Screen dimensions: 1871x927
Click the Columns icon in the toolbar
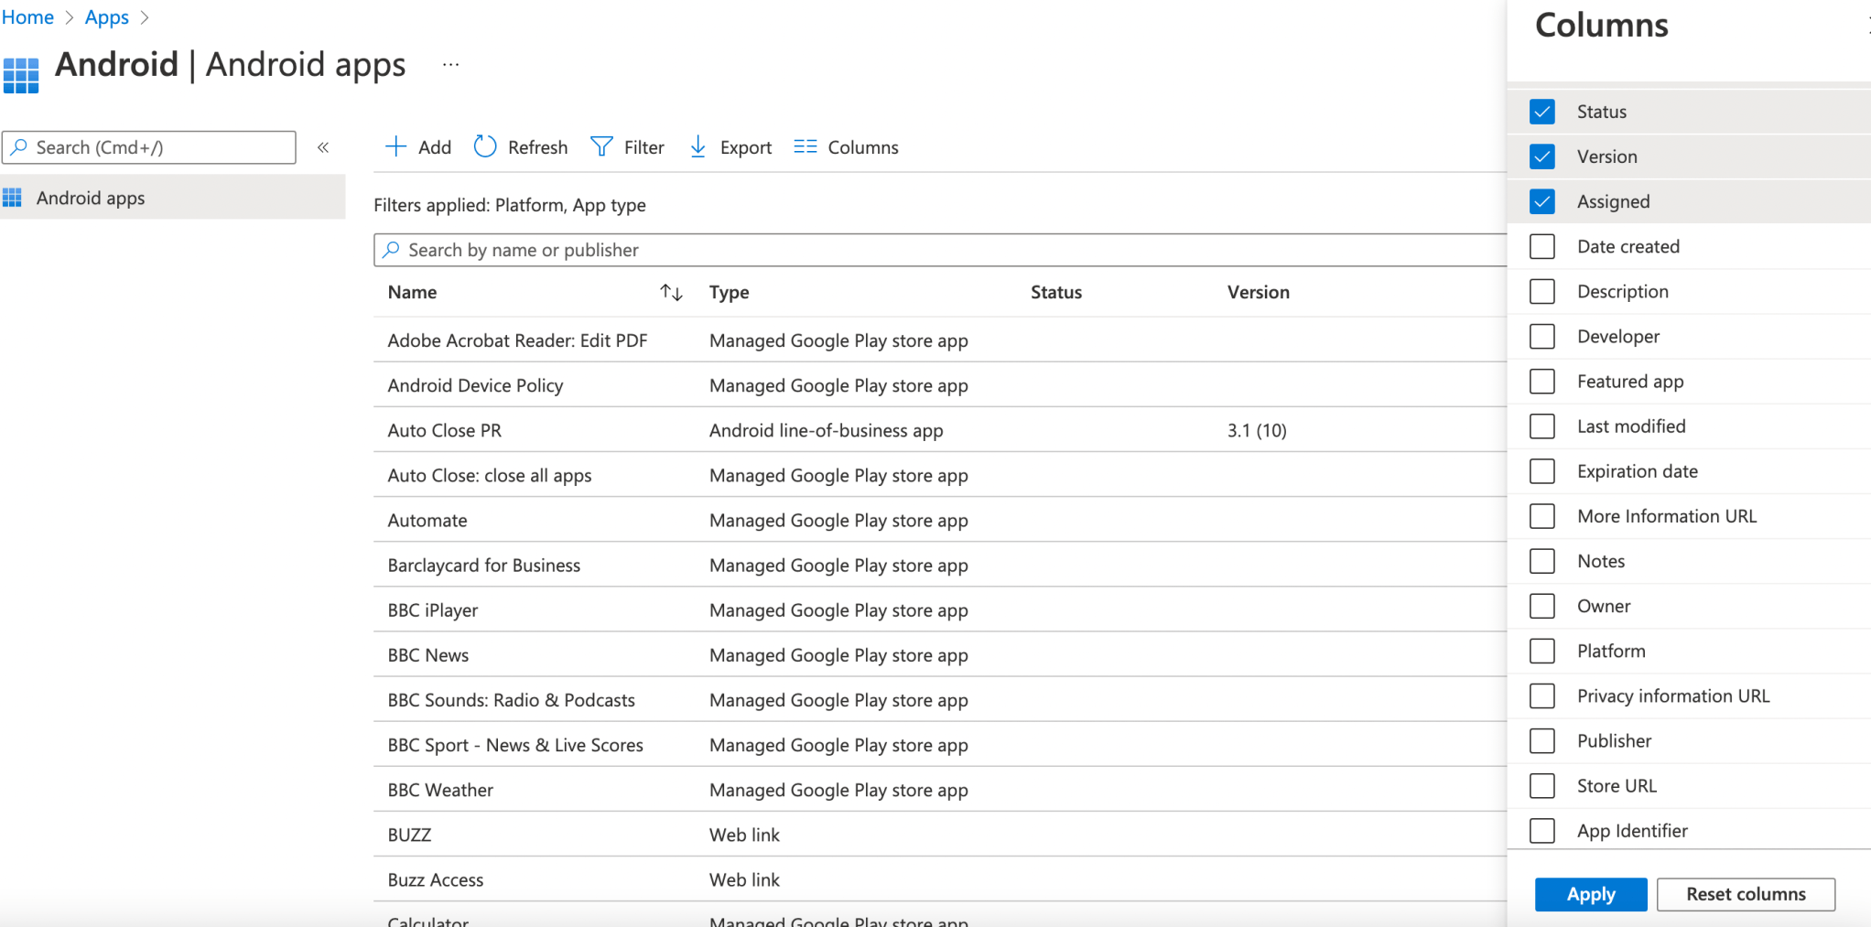coord(804,146)
